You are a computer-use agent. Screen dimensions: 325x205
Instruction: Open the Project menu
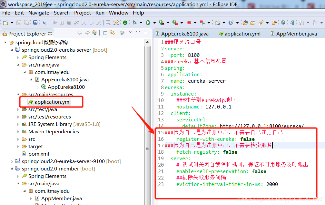point(83,13)
